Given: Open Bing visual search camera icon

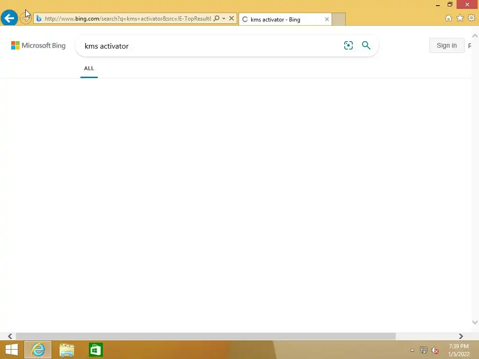Looking at the screenshot, I should pos(348,45).
